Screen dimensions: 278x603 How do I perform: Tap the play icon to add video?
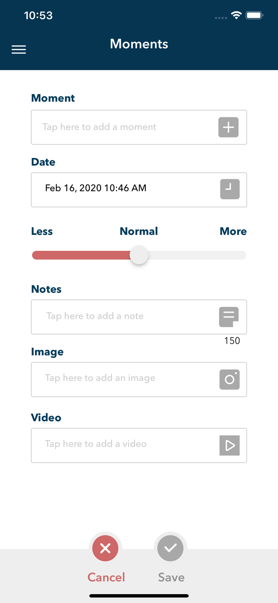pyautogui.click(x=229, y=445)
